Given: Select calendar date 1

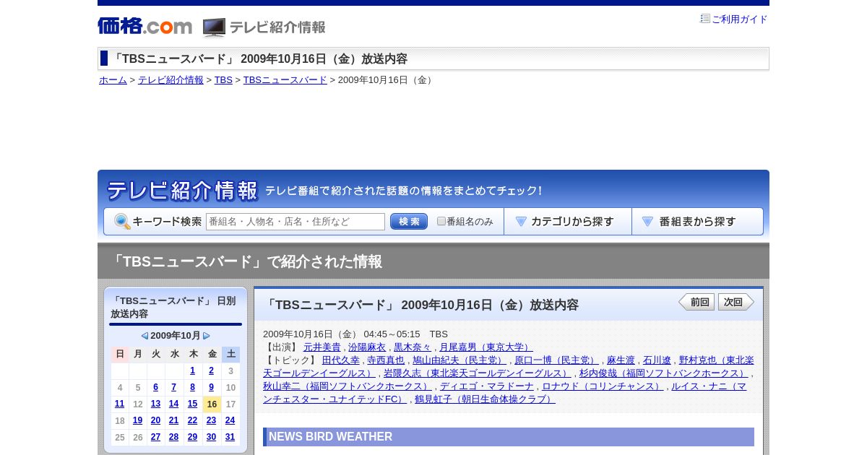Looking at the screenshot, I should point(193,371).
